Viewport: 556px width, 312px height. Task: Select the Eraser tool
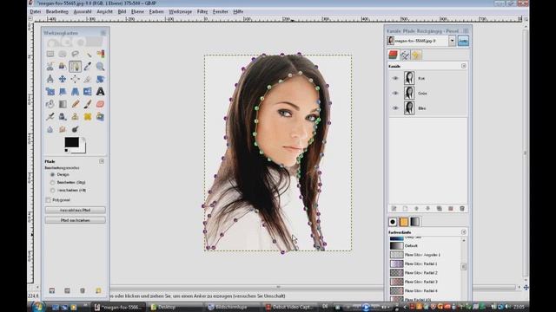(101, 104)
